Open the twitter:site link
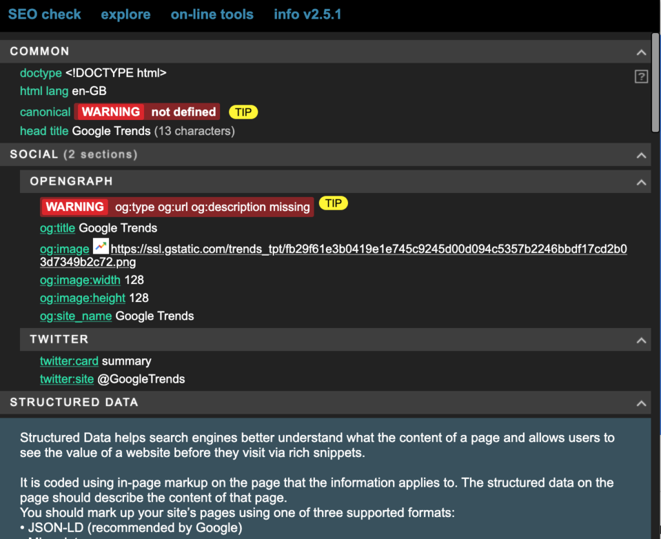 click(x=66, y=380)
